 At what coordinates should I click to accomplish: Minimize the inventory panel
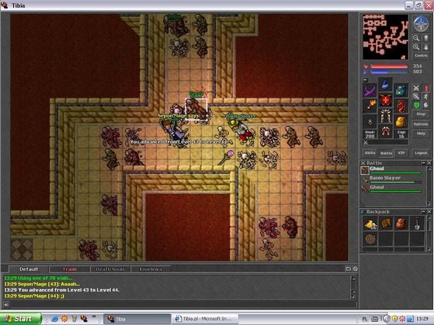[365, 80]
